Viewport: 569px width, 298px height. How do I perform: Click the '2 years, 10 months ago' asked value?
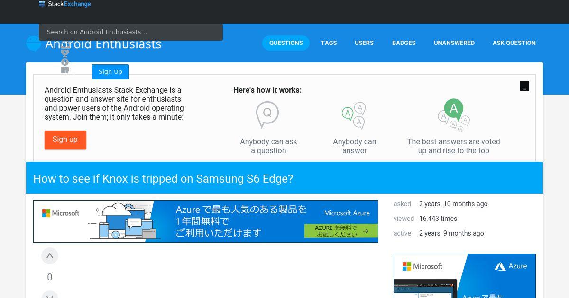[453, 204]
